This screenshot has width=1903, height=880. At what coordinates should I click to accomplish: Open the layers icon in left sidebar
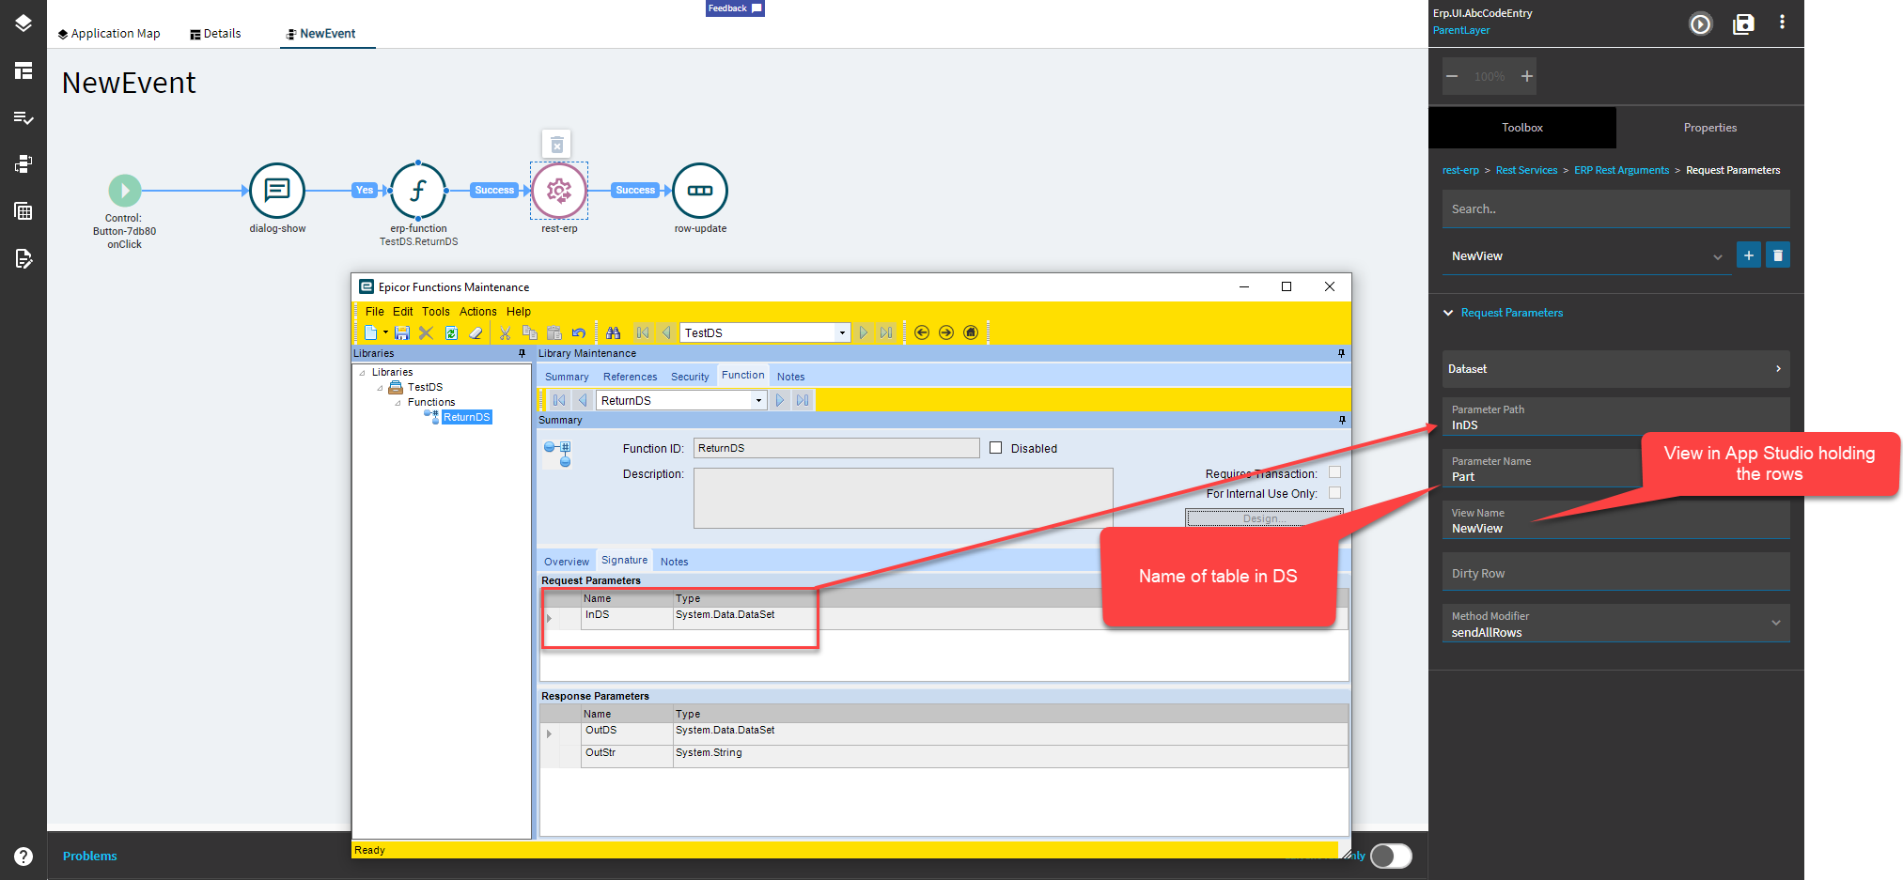coord(23,23)
